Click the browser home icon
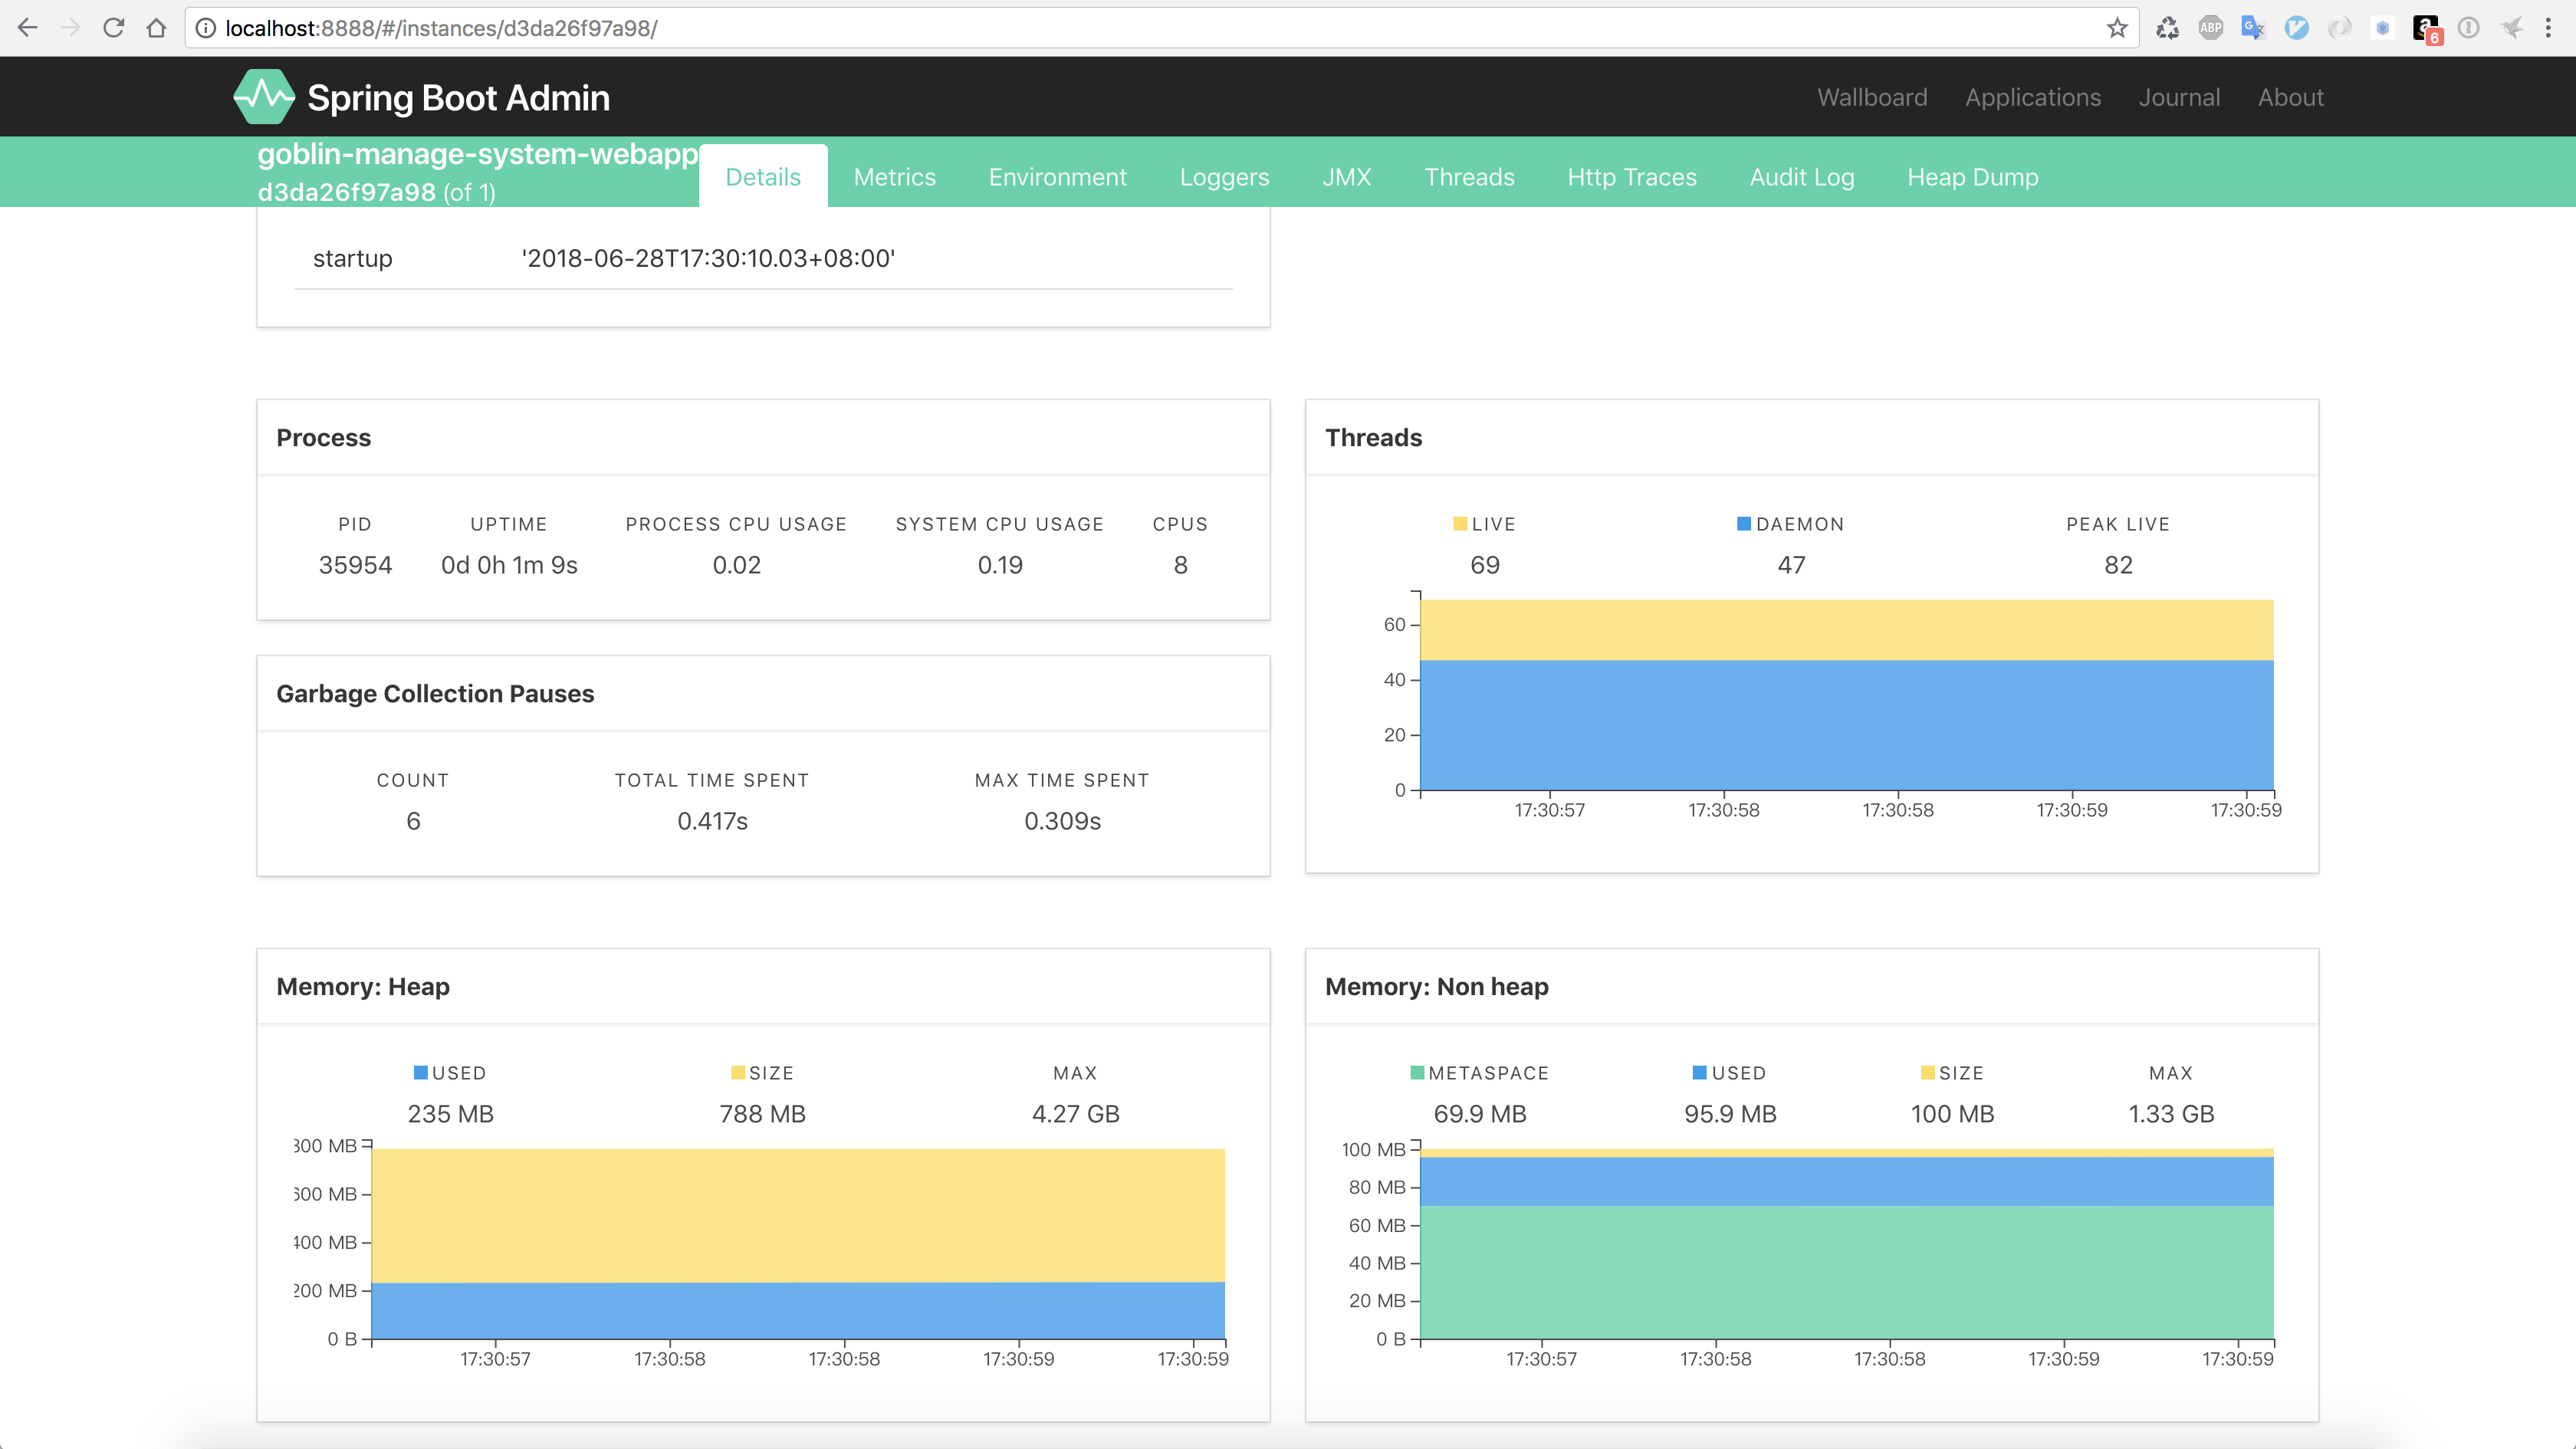Image resolution: width=2576 pixels, height=1449 pixels. click(156, 28)
